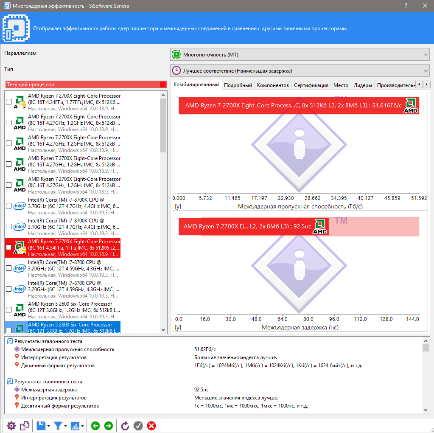
Task: Go forward with green right arrow
Action: tap(109, 425)
